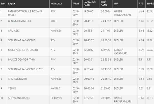
Task: Click the 36.62 share value
Action: (150, 49)
